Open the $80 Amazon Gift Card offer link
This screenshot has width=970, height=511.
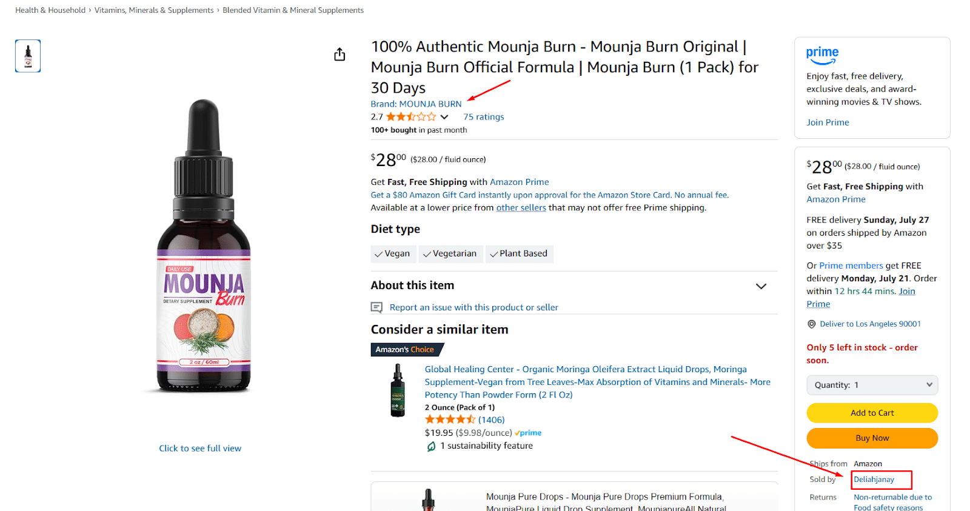pyautogui.click(x=549, y=195)
